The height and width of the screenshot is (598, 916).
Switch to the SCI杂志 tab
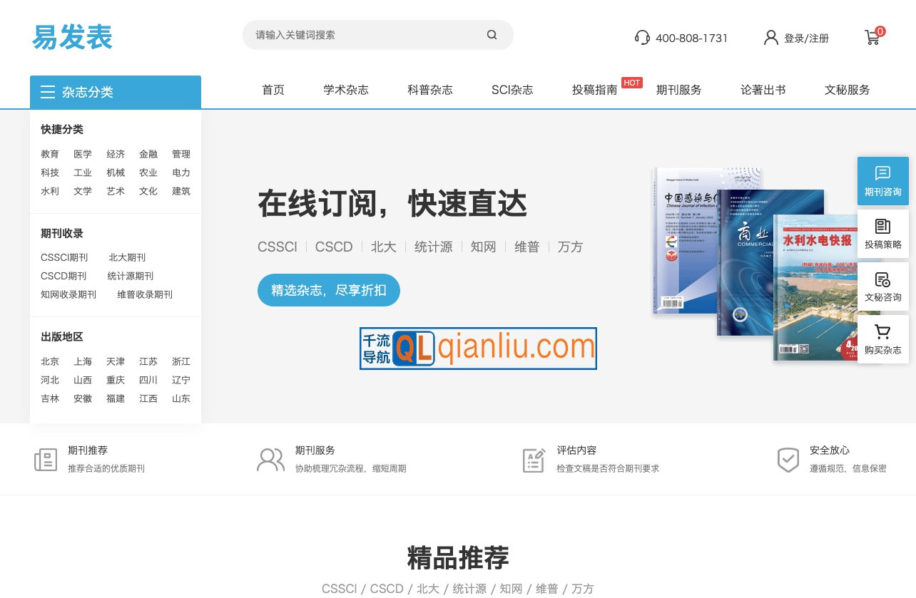pos(512,91)
